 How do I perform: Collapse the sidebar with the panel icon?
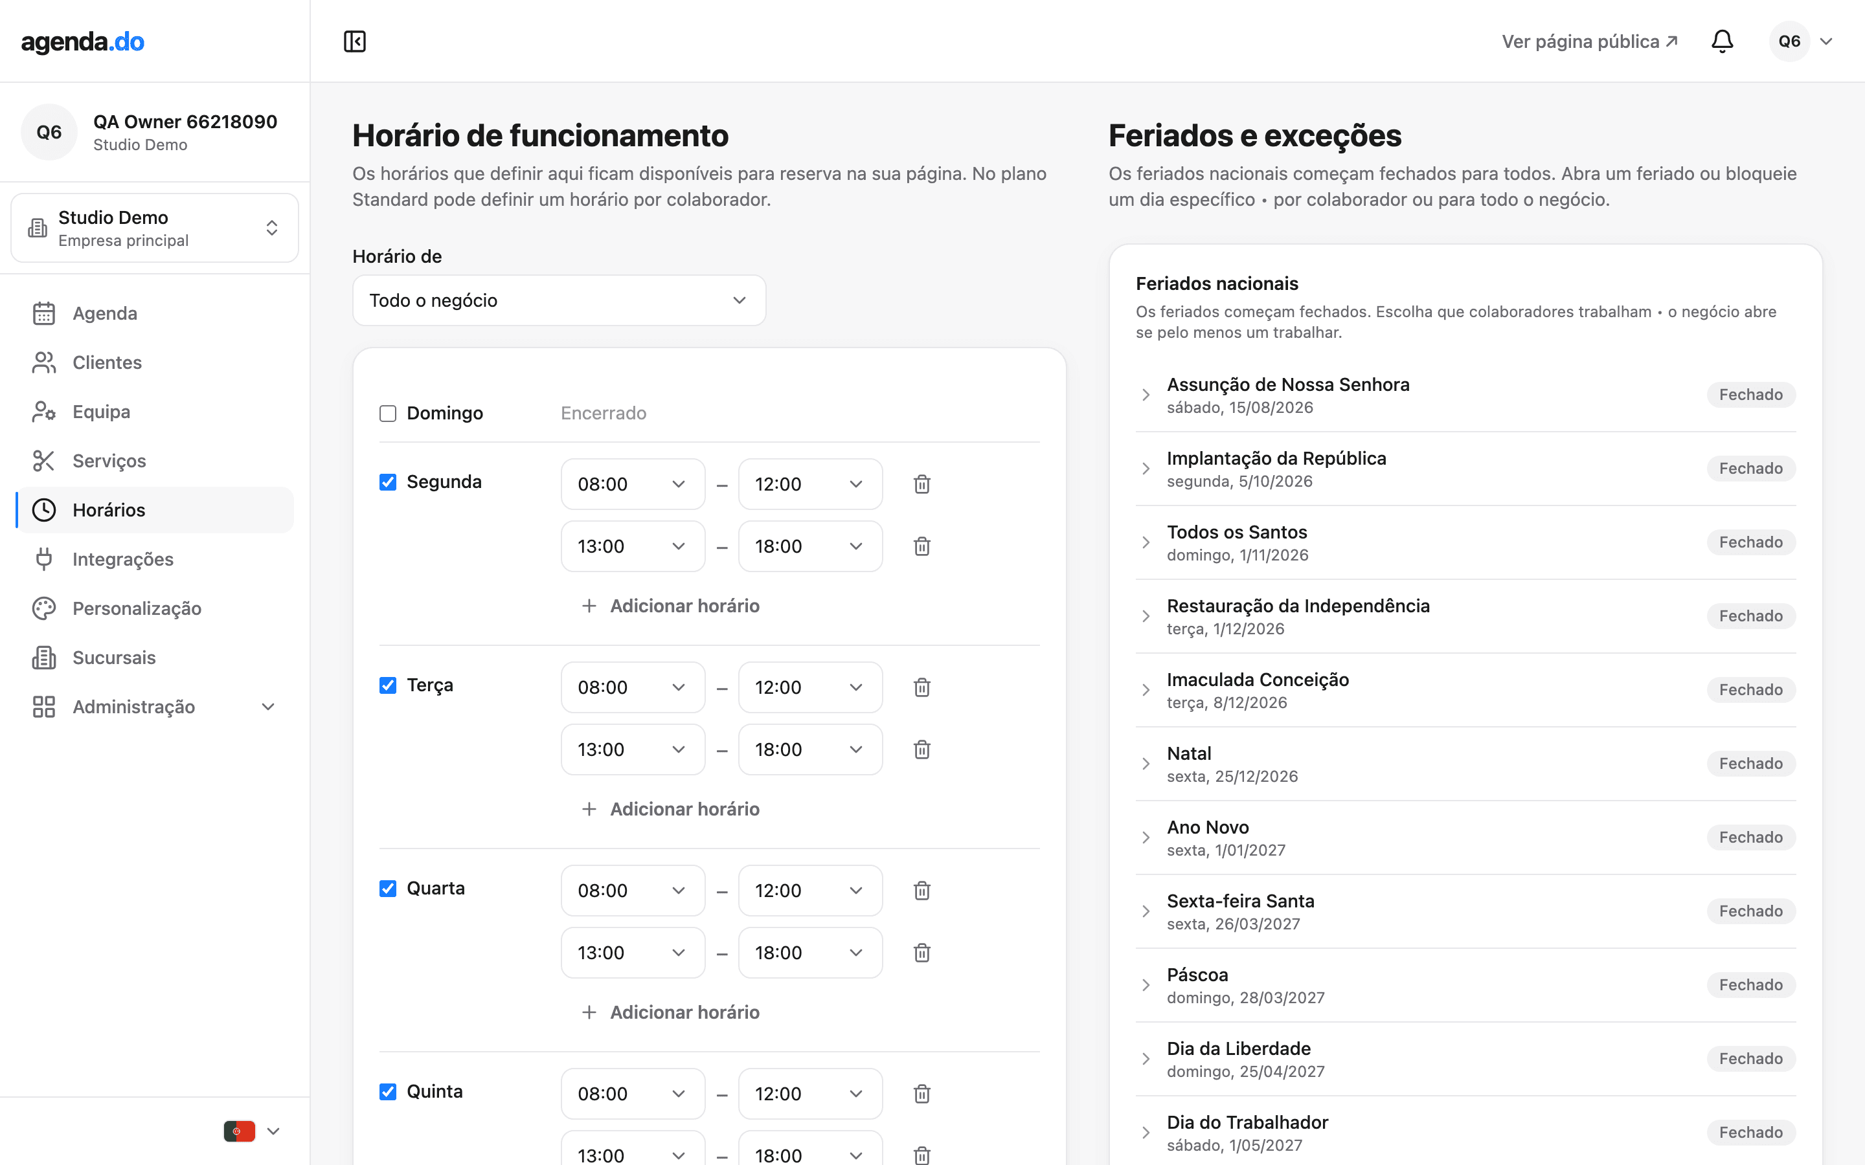pyautogui.click(x=354, y=41)
